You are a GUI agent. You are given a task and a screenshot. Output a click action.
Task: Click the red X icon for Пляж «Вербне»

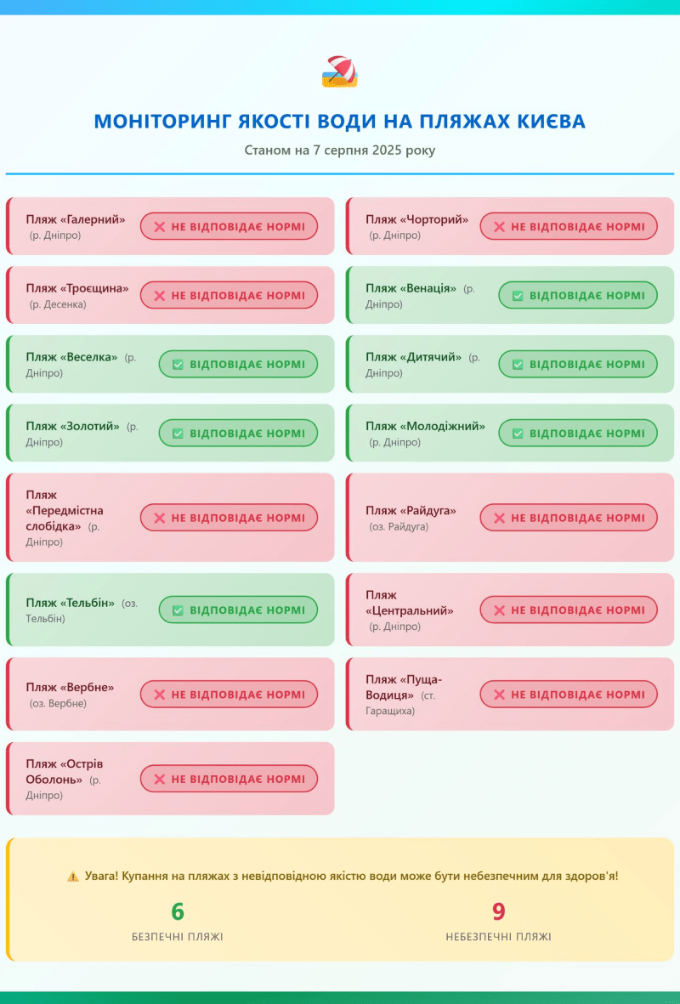point(160,695)
